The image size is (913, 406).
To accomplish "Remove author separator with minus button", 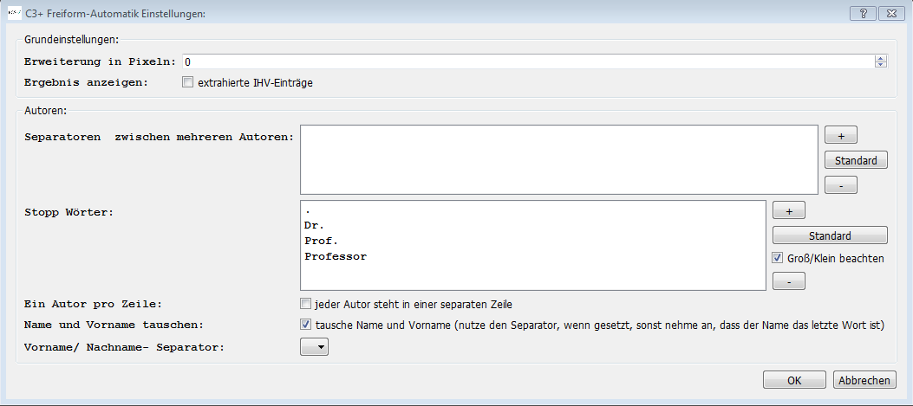I will [841, 185].
